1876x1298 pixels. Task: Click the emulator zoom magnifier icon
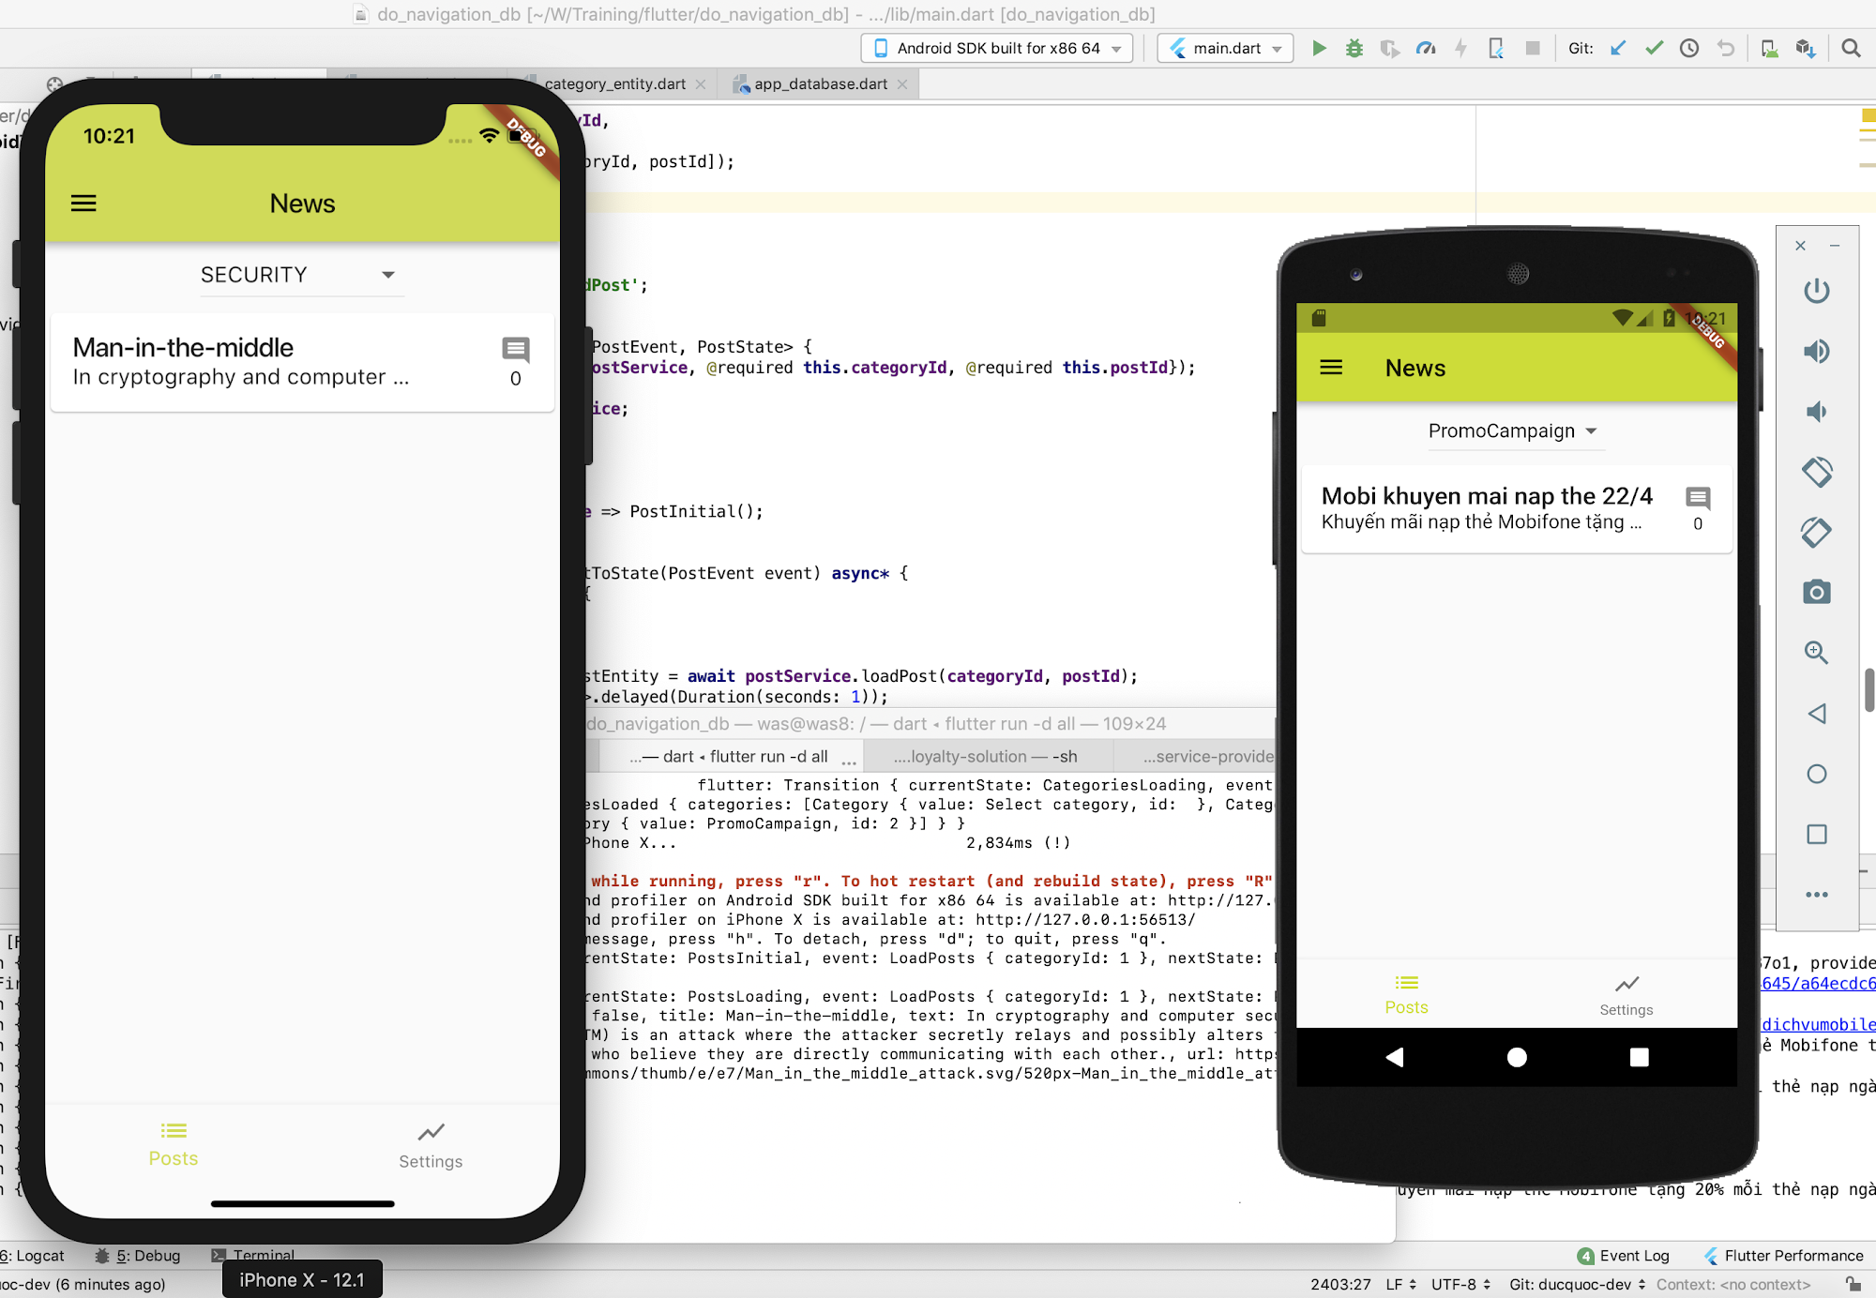pyautogui.click(x=1816, y=653)
